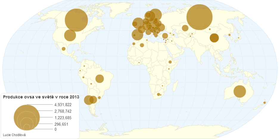Image resolution: width=280 pixels, height=139 pixels.
Task: Click the bubble over Turkey
Action: click(x=165, y=36)
